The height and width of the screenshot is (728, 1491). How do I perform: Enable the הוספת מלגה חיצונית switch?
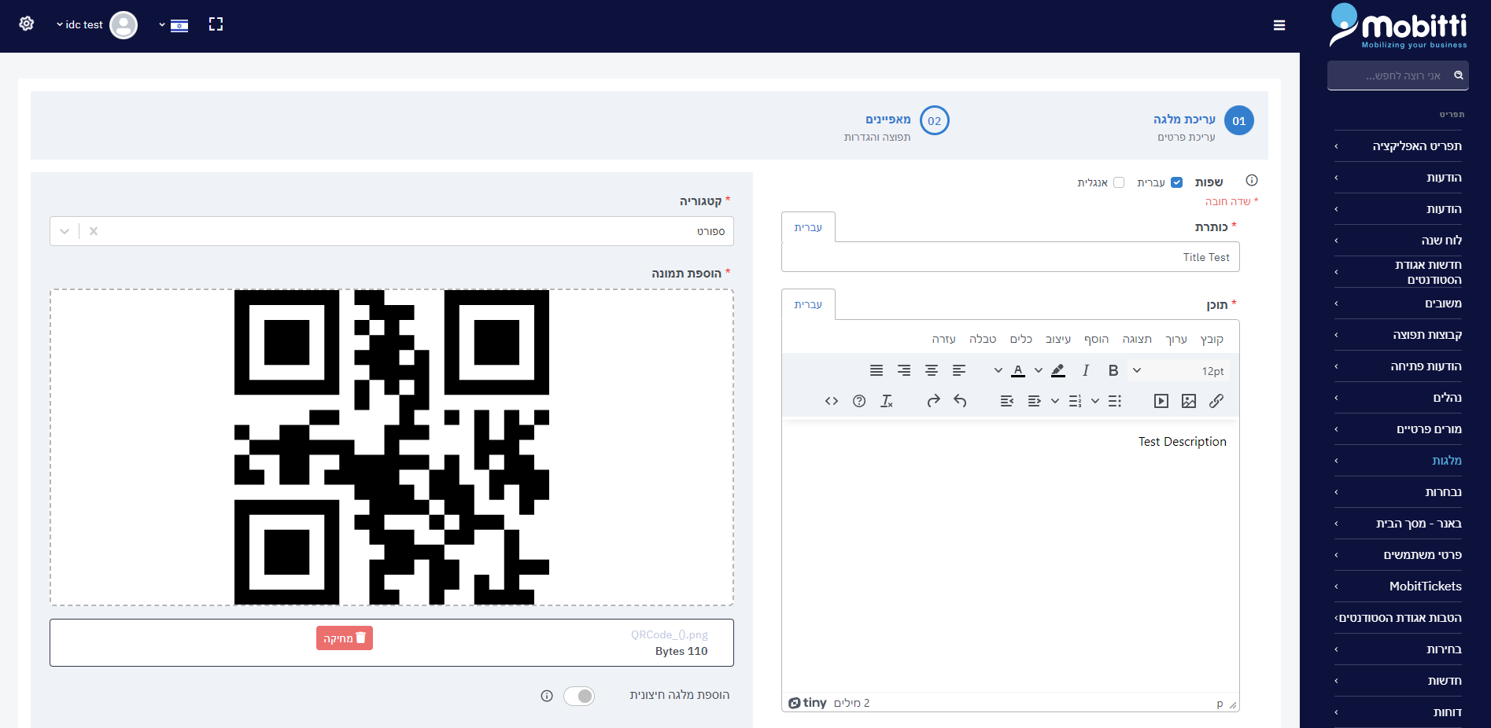(579, 696)
